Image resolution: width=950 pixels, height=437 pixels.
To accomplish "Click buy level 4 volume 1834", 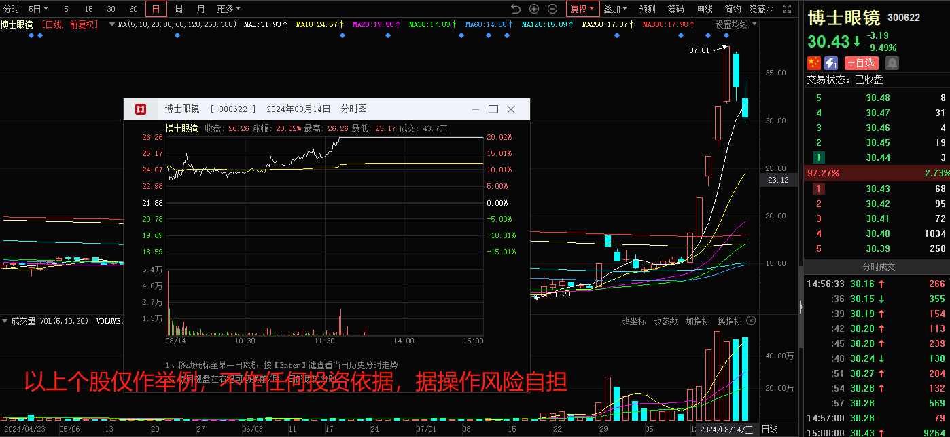I will click(934, 233).
